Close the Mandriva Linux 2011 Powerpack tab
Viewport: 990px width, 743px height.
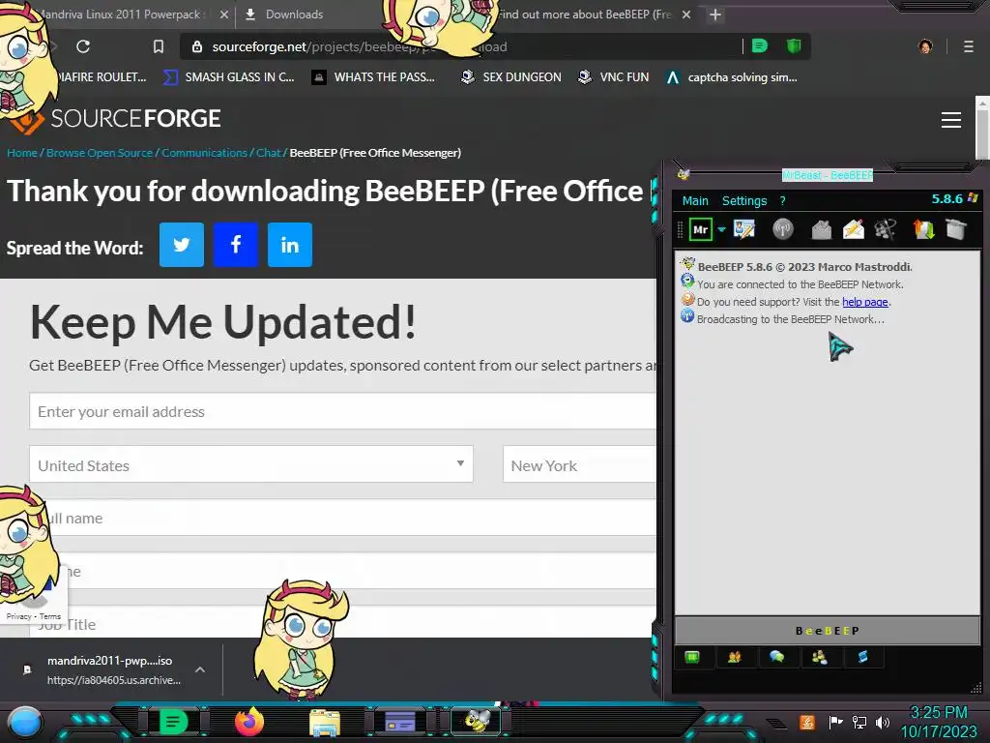(224, 14)
